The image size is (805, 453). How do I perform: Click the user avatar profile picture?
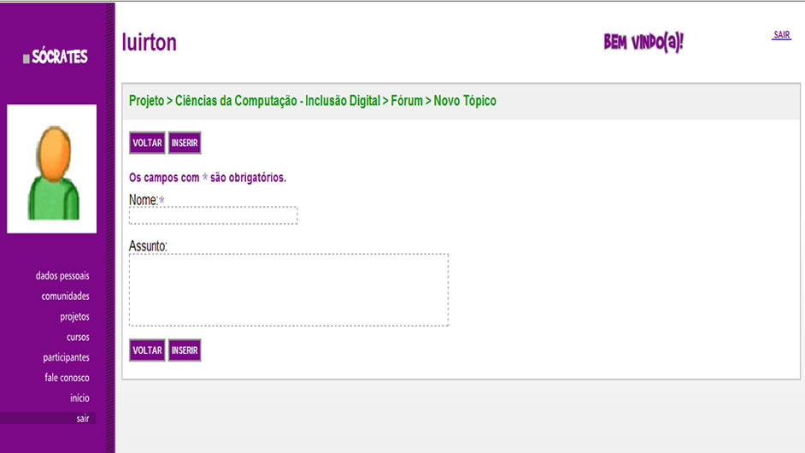[52, 169]
